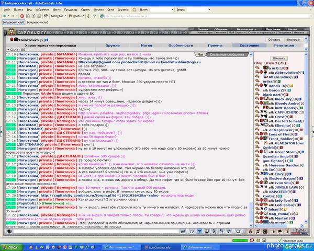Click the walking figure icon in chat bar
The width and height of the screenshot is (314, 251).
point(214,231)
